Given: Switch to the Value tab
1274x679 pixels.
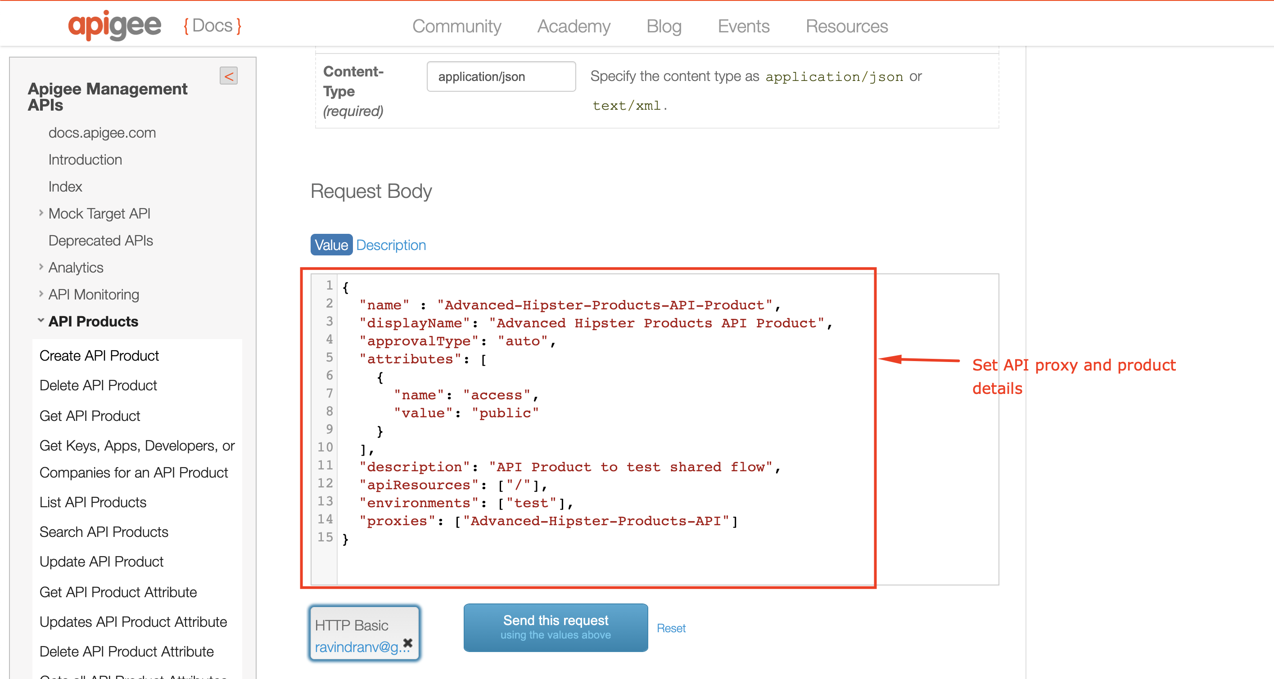Looking at the screenshot, I should 331,245.
